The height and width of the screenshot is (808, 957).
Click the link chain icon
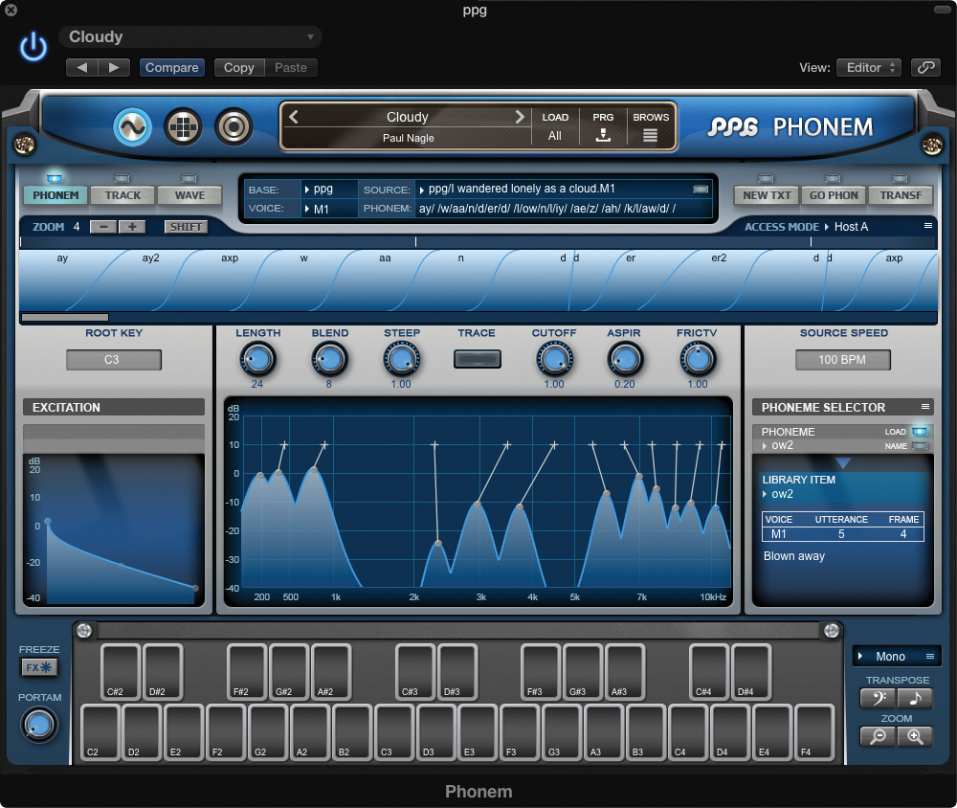[924, 68]
